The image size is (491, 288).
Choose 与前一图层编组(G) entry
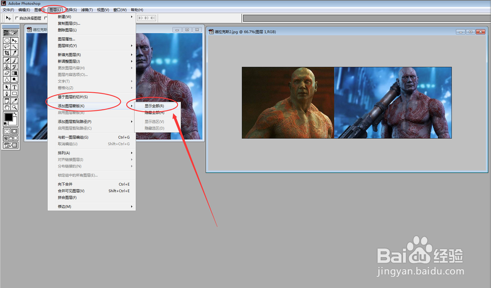pos(92,137)
